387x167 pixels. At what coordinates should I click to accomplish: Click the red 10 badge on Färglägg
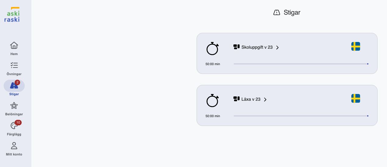[x=18, y=123]
